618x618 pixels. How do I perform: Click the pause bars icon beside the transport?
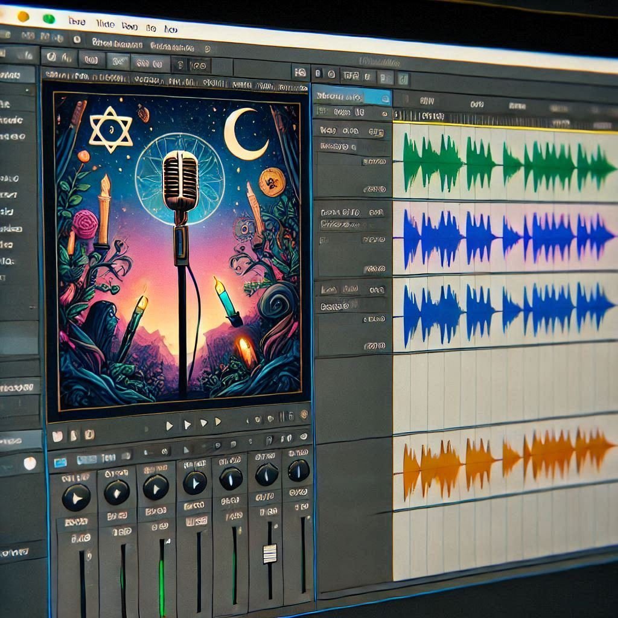coord(281,416)
